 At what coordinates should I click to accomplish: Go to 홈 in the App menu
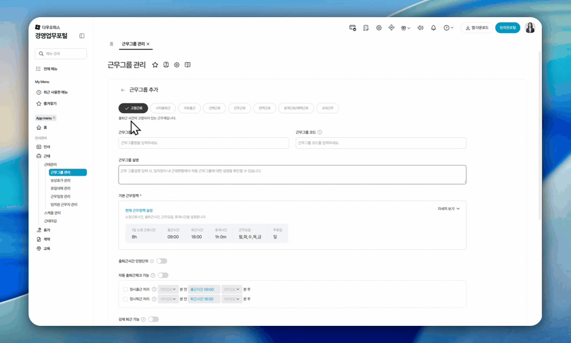click(x=41, y=128)
